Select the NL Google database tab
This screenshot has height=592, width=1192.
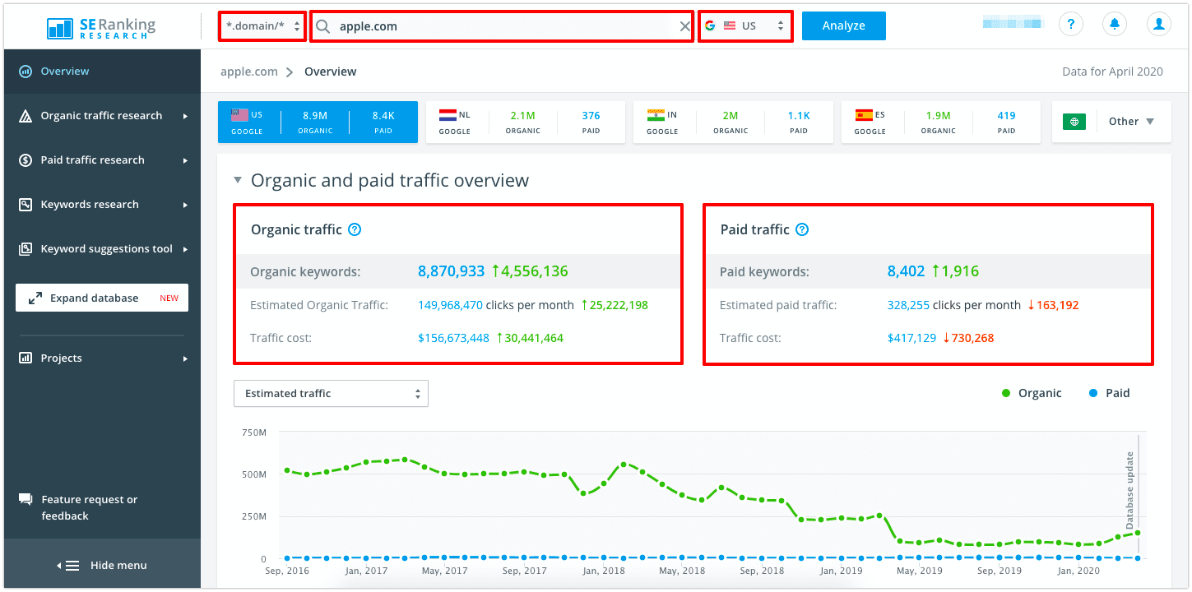coord(525,122)
